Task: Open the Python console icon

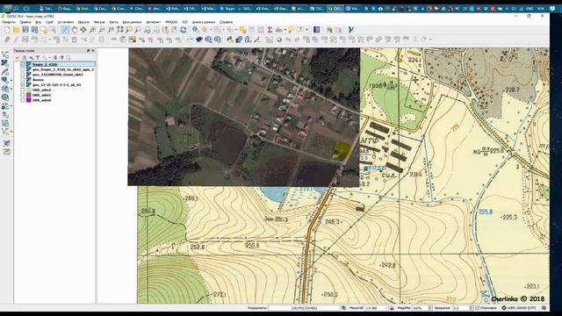Action: point(230,39)
